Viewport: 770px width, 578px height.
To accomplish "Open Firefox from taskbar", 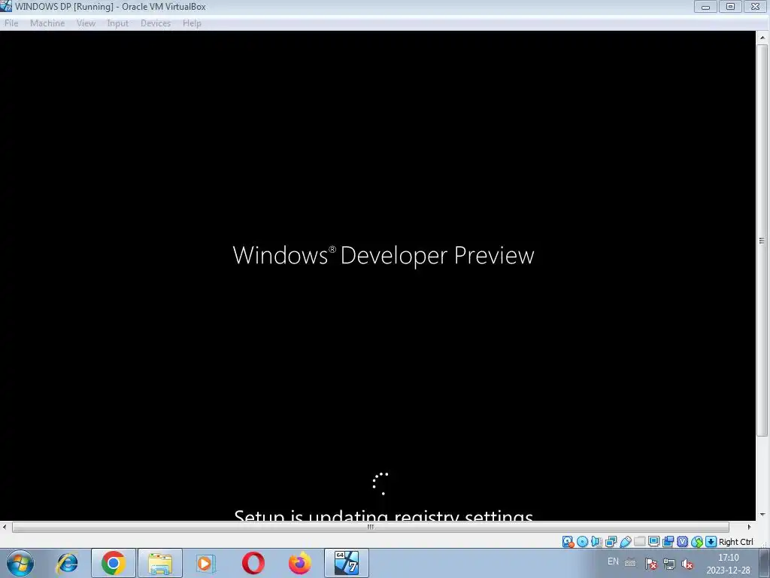I will [x=299, y=563].
